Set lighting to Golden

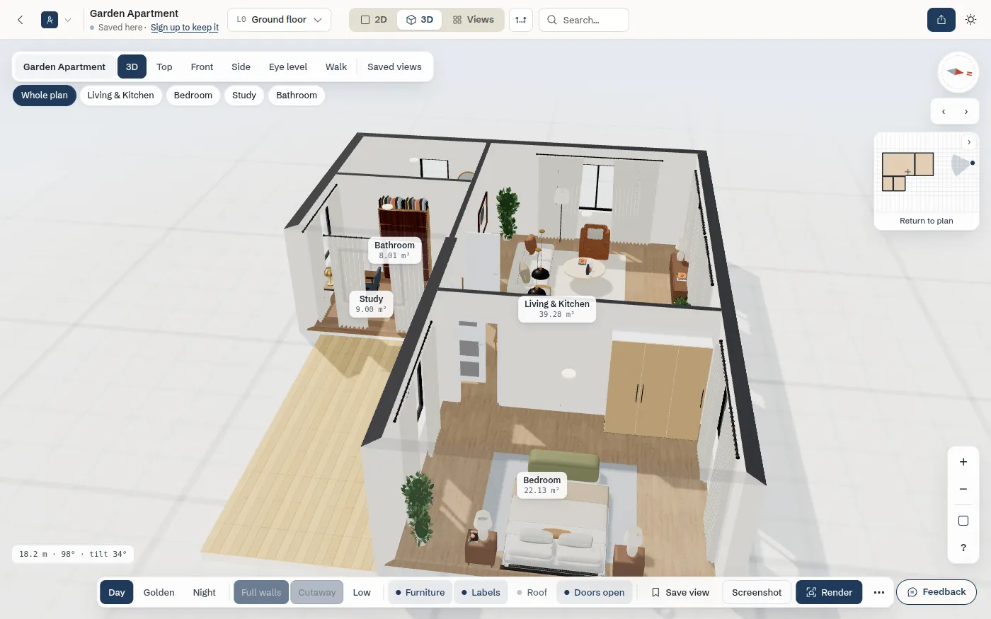(159, 593)
